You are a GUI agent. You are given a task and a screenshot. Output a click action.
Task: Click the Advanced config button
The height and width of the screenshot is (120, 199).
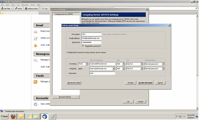click(74, 83)
